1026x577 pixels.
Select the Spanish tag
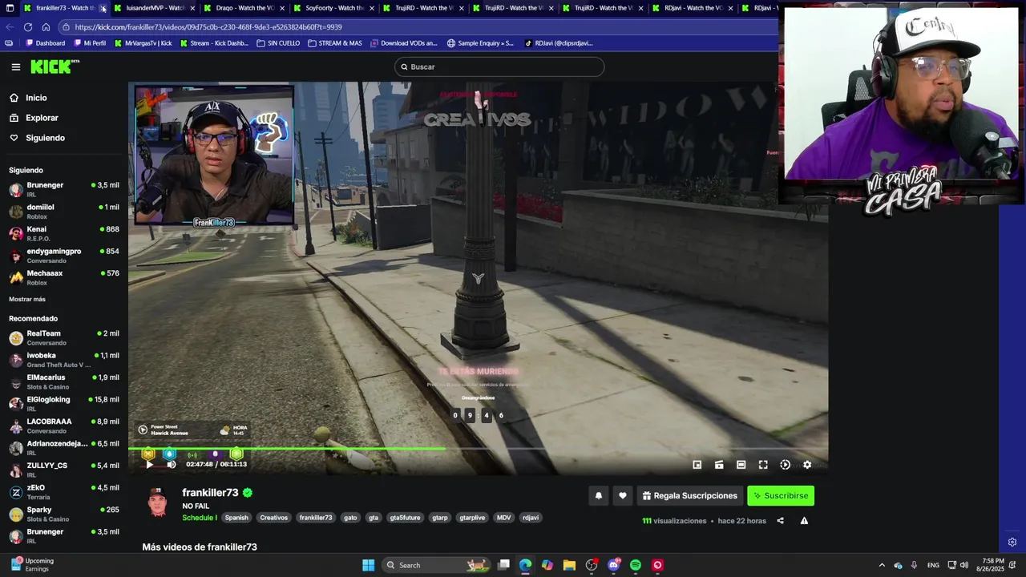tap(236, 518)
